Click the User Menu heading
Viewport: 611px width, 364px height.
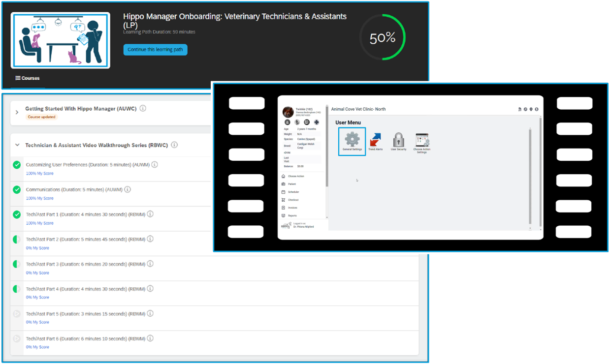348,122
